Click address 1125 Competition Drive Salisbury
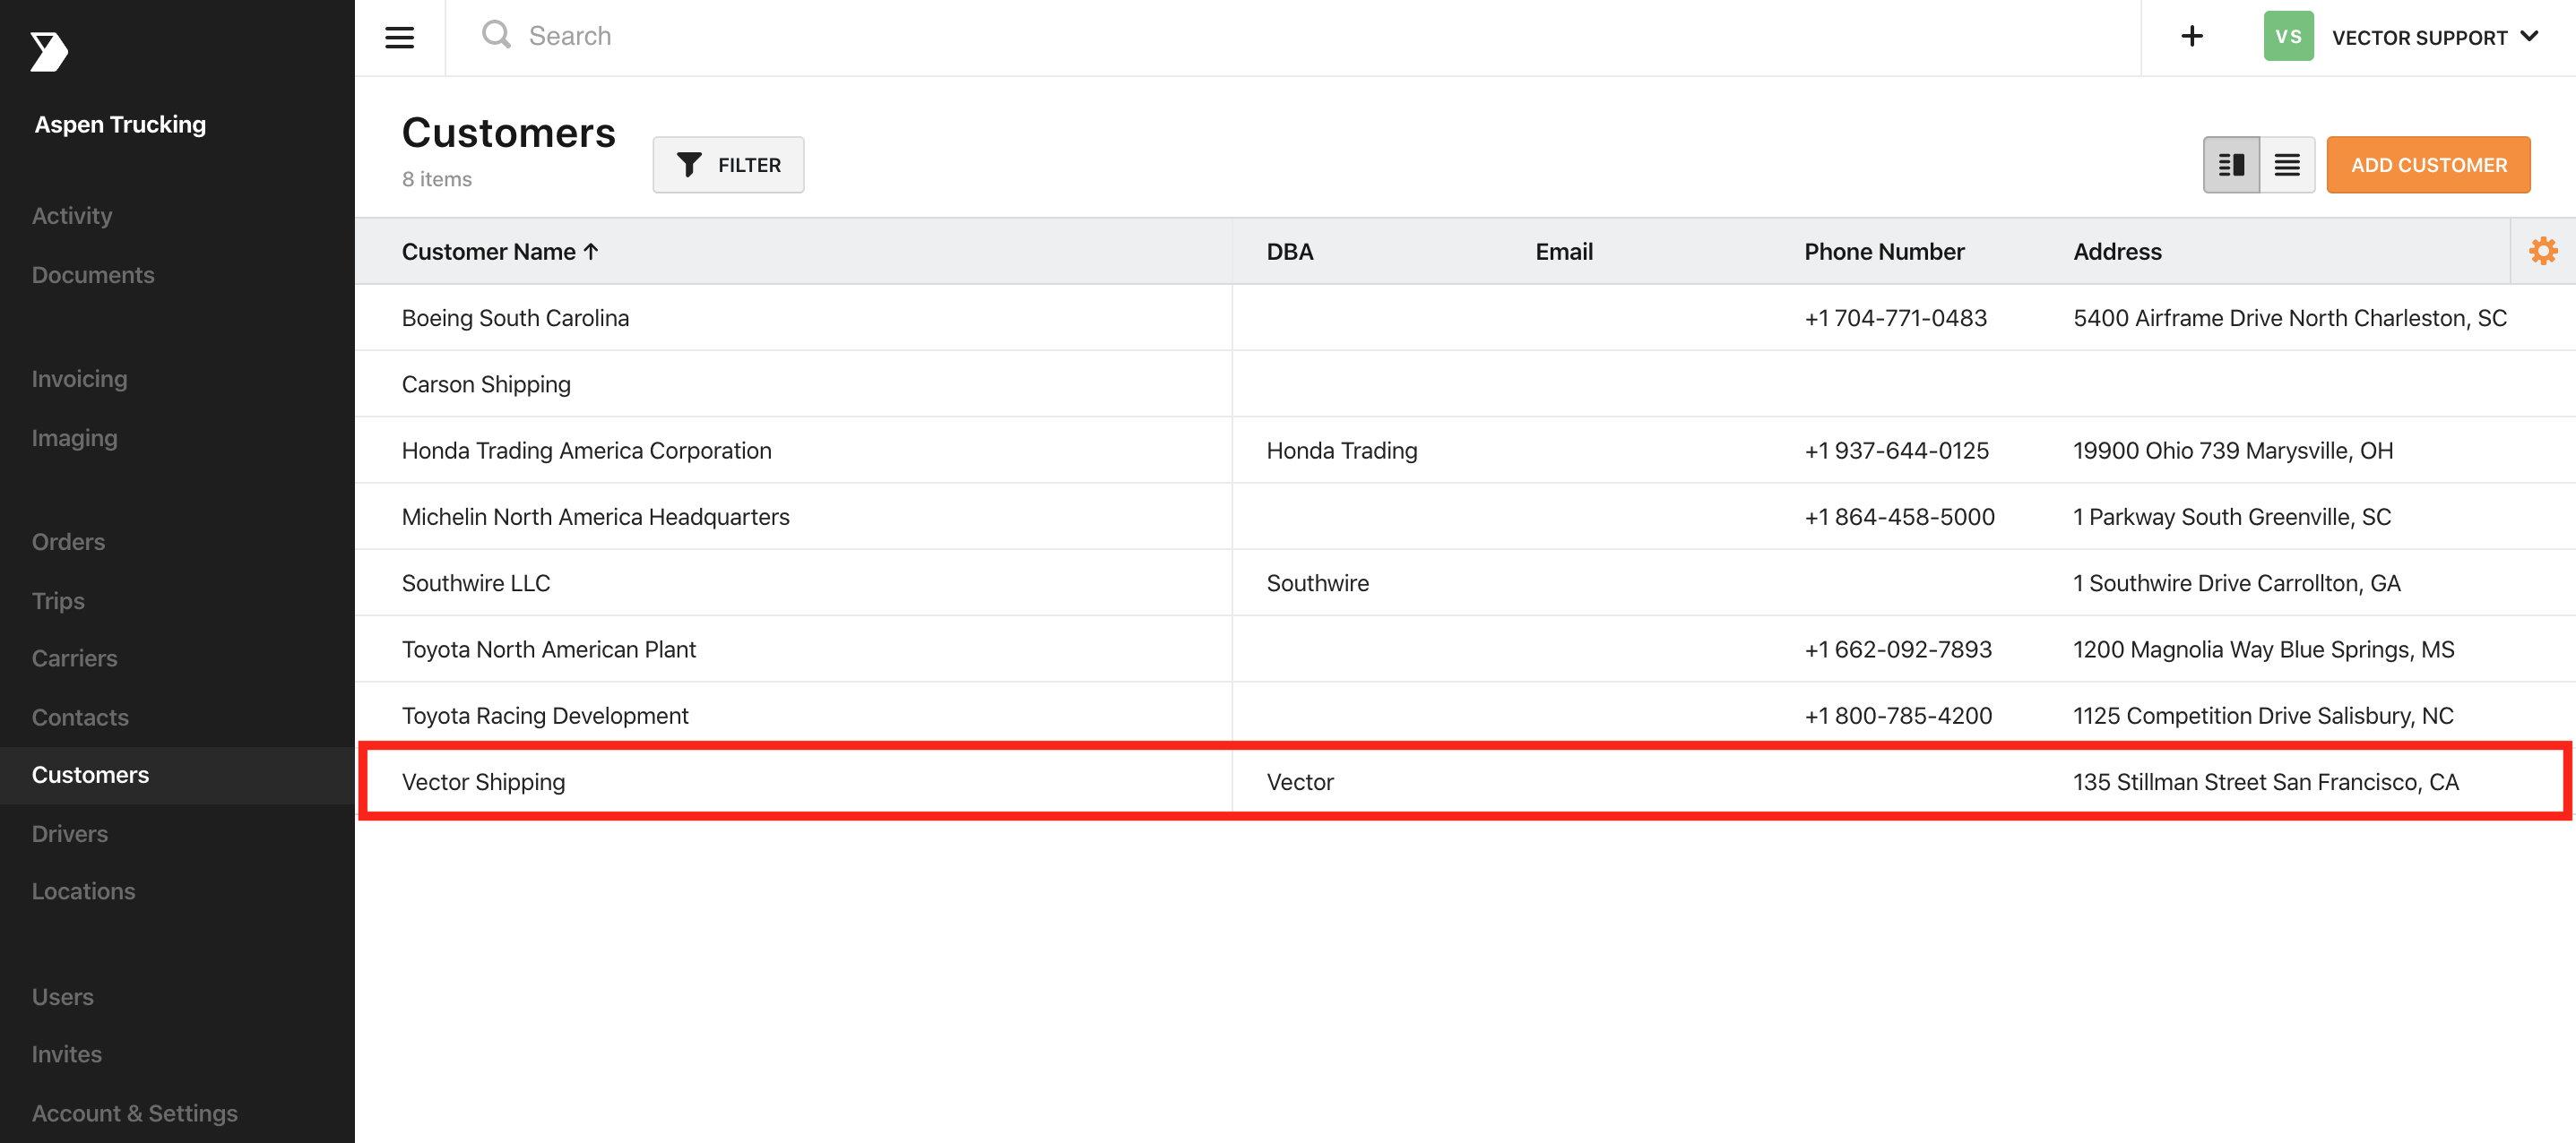 tap(2263, 716)
